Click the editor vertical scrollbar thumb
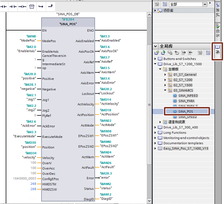The width and height of the screenshot is (224, 204). (149, 105)
